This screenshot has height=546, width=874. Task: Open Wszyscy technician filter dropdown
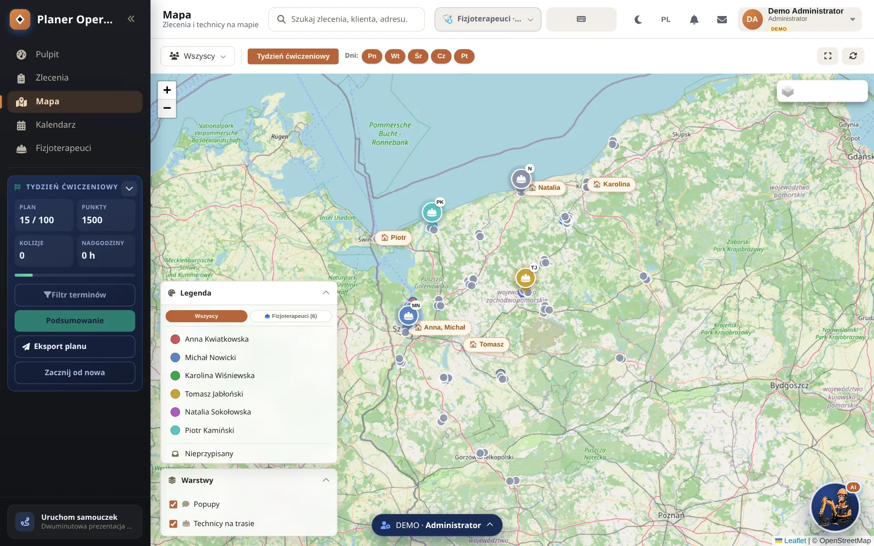coord(198,56)
